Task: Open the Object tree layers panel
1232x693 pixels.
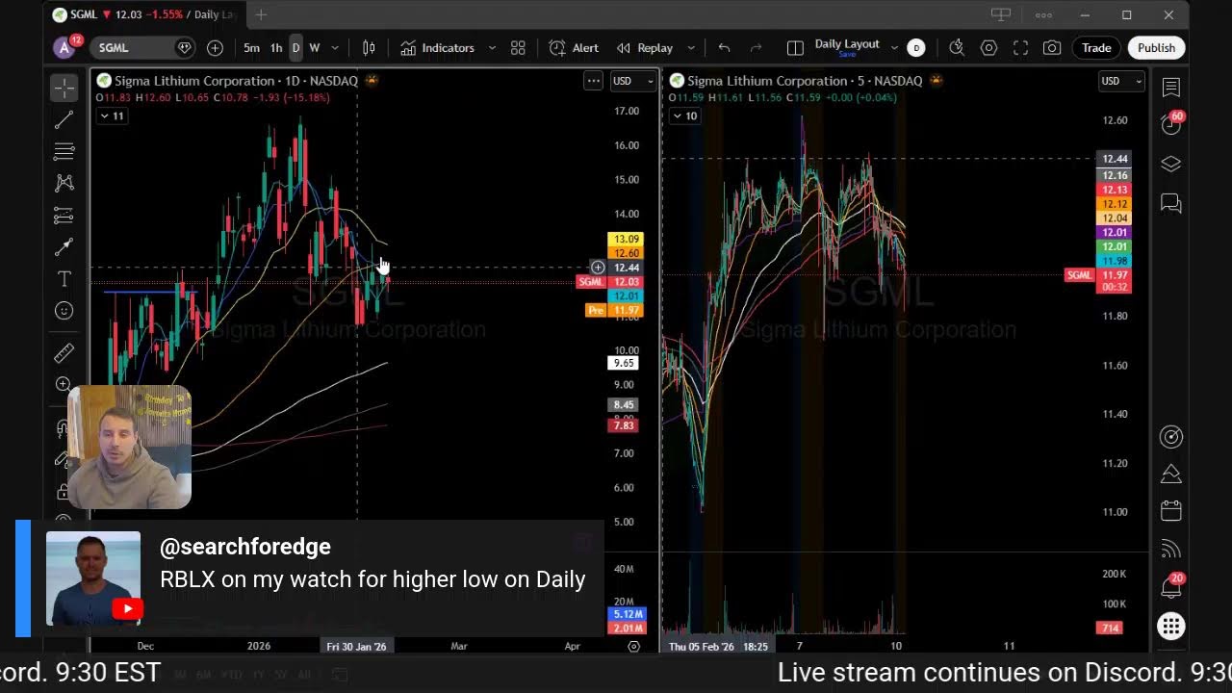Action: tap(1171, 164)
